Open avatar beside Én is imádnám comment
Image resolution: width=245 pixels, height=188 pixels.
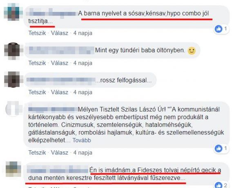point(13,169)
